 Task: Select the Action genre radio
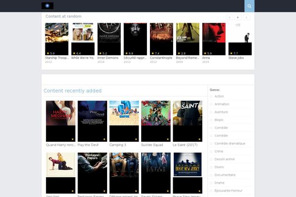tap(211, 97)
